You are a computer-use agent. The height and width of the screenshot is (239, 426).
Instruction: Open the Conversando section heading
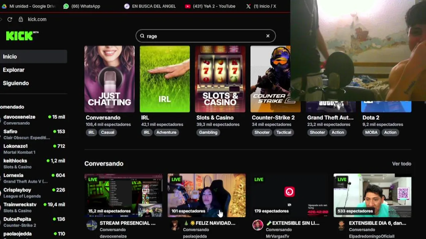pos(104,164)
